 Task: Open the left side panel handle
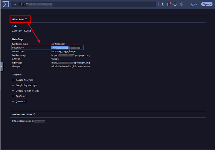click(x=2, y=67)
